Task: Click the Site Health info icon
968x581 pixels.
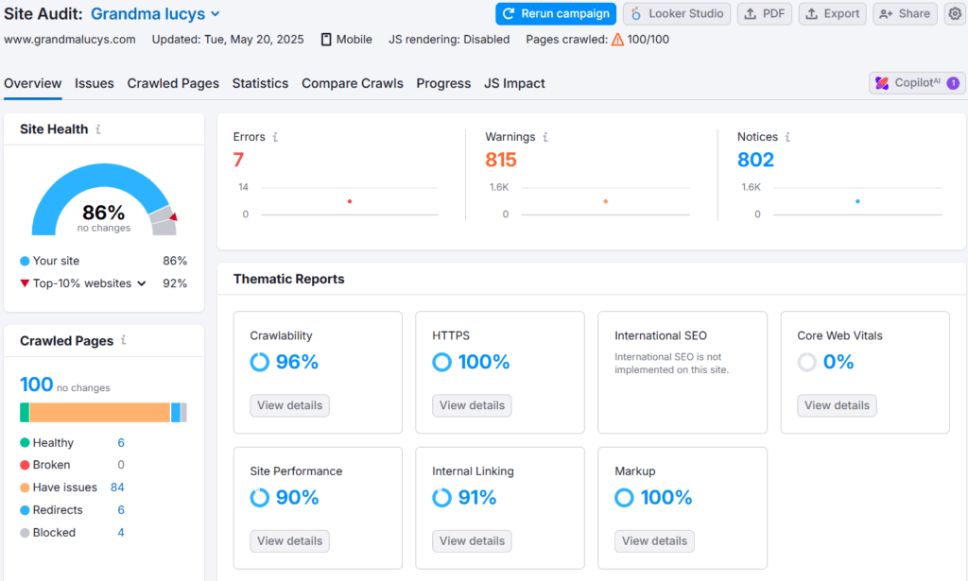Action: click(98, 128)
